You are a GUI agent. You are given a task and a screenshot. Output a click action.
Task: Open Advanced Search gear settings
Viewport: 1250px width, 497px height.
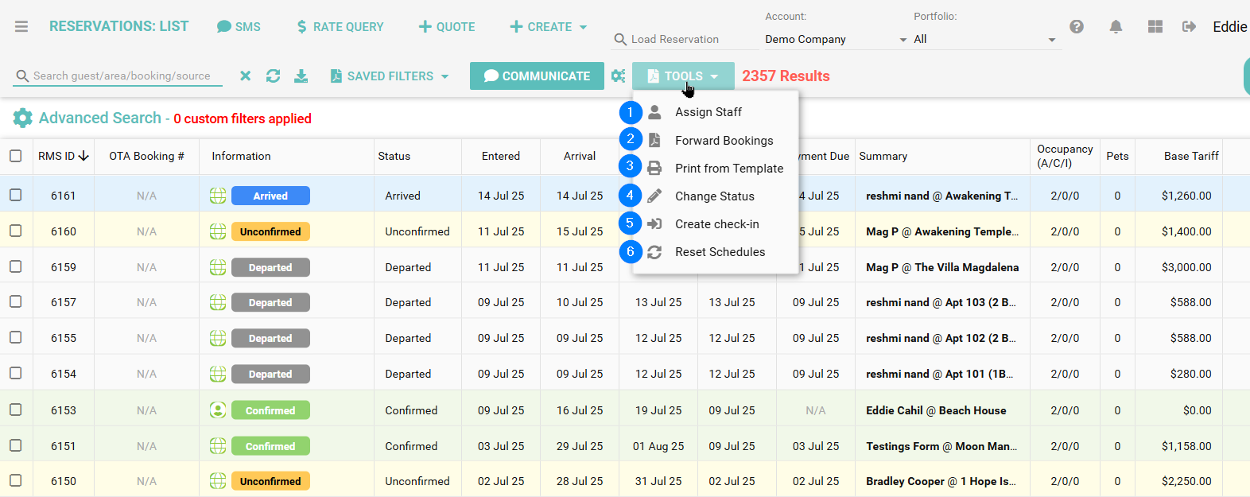point(23,118)
